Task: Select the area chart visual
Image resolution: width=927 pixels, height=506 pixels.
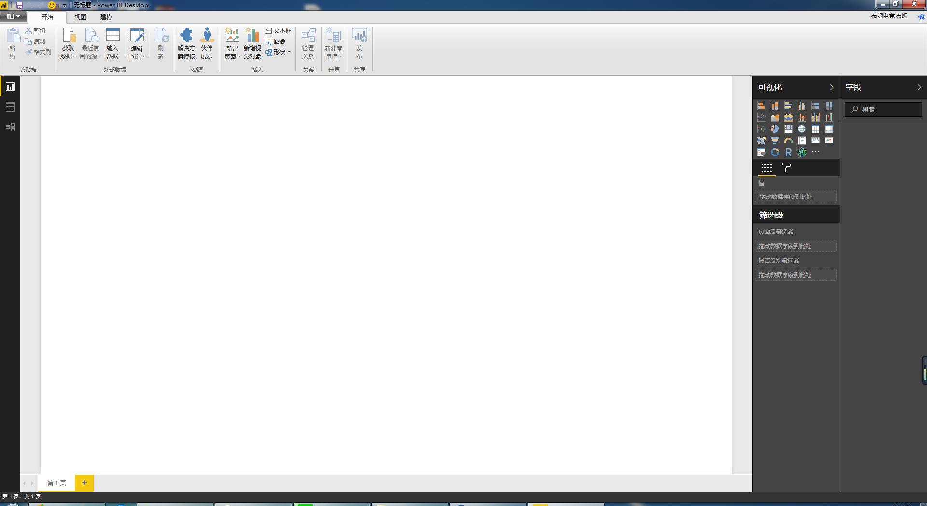Action: point(774,117)
